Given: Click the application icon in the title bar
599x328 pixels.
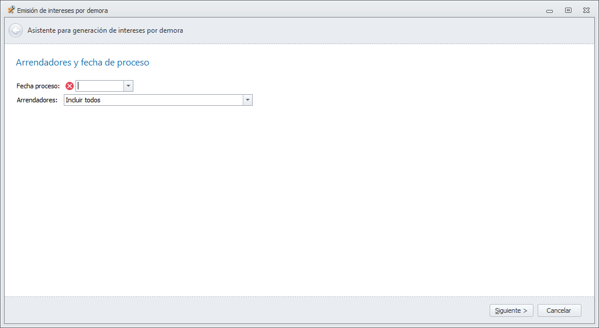Looking at the screenshot, I should 11,10.
